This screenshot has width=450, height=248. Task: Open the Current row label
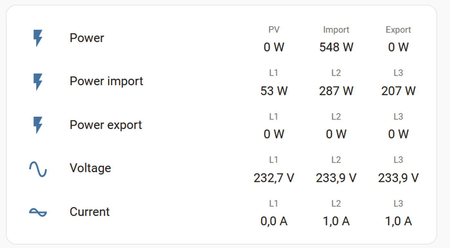coord(90,212)
